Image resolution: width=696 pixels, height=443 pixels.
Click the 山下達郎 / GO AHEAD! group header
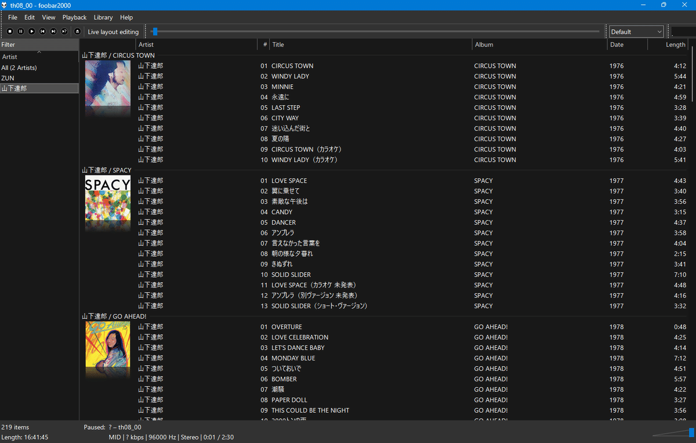pyautogui.click(x=114, y=316)
